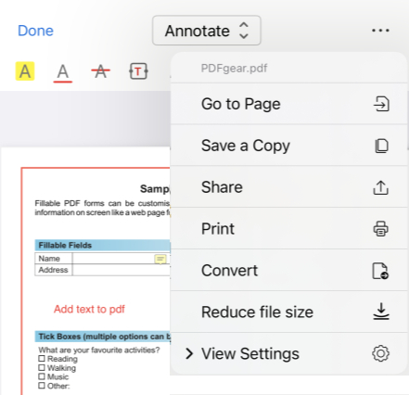Click the Save a Copy duplicate icon
The image size is (409, 395).
(x=381, y=146)
